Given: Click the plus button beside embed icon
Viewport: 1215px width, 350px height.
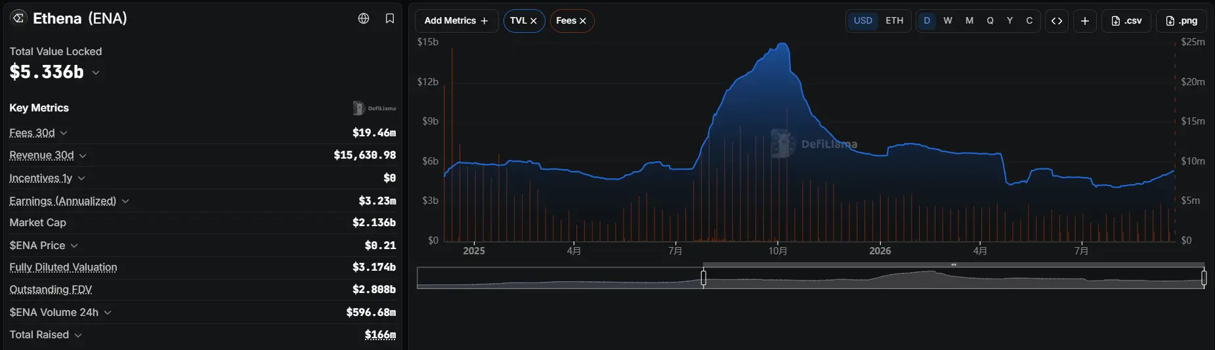Looking at the screenshot, I should click(x=1085, y=21).
